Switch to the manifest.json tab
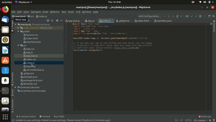216x122 pixels. 164,21
